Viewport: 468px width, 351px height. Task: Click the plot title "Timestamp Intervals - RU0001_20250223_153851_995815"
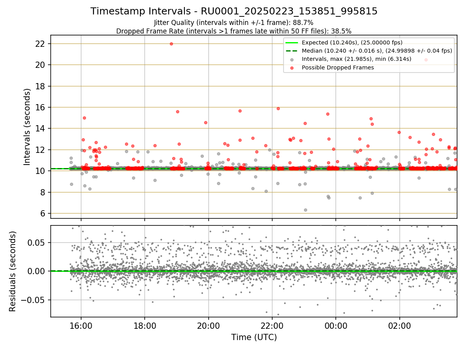234,11
